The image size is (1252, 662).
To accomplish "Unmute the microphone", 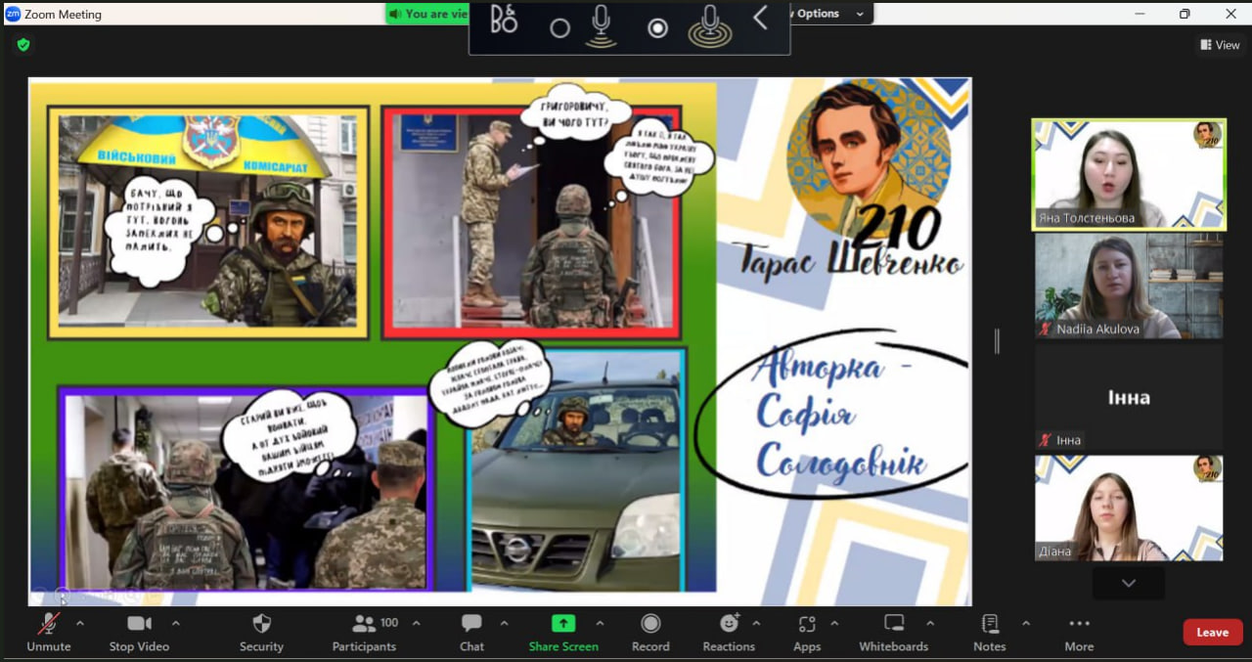I will point(48,633).
